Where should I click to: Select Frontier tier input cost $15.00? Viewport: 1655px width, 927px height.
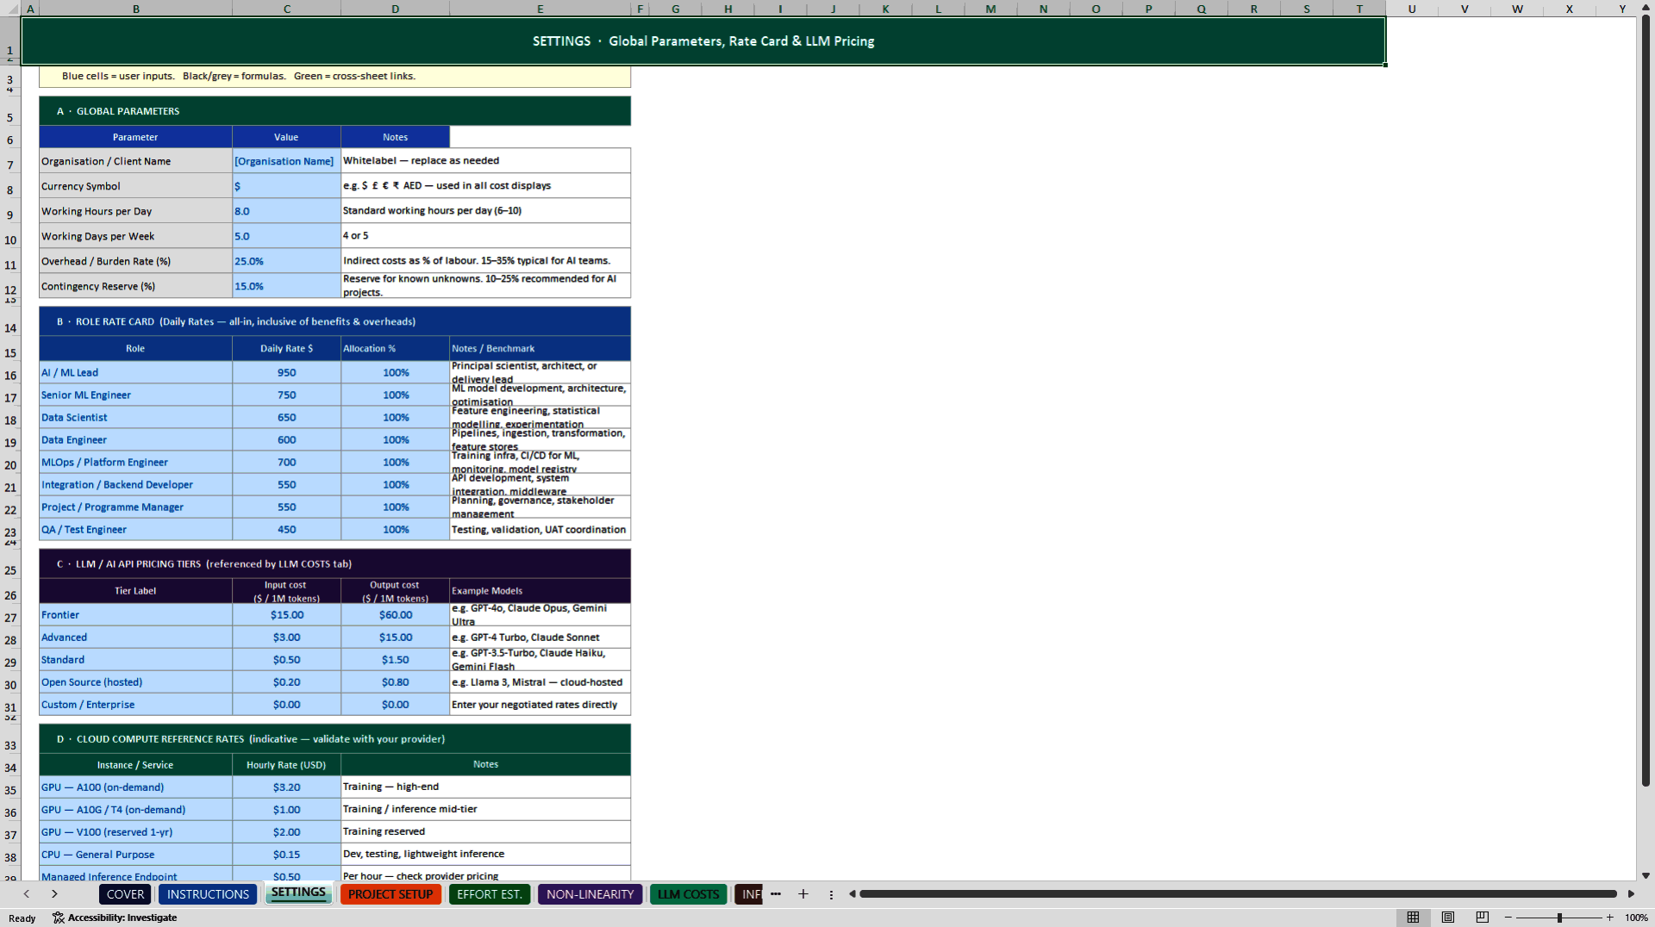[286, 614]
